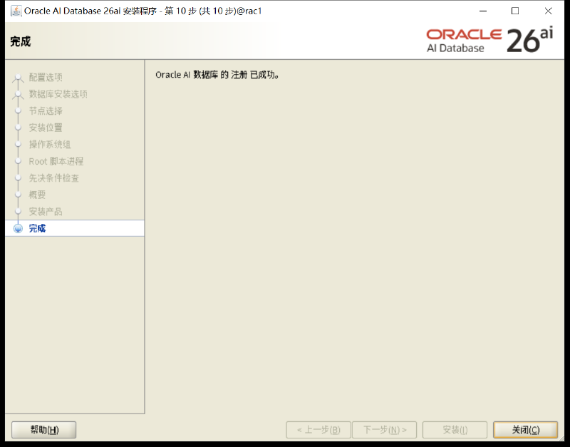Select the 先决条件检查 step
570x447 pixels.
click(x=54, y=178)
